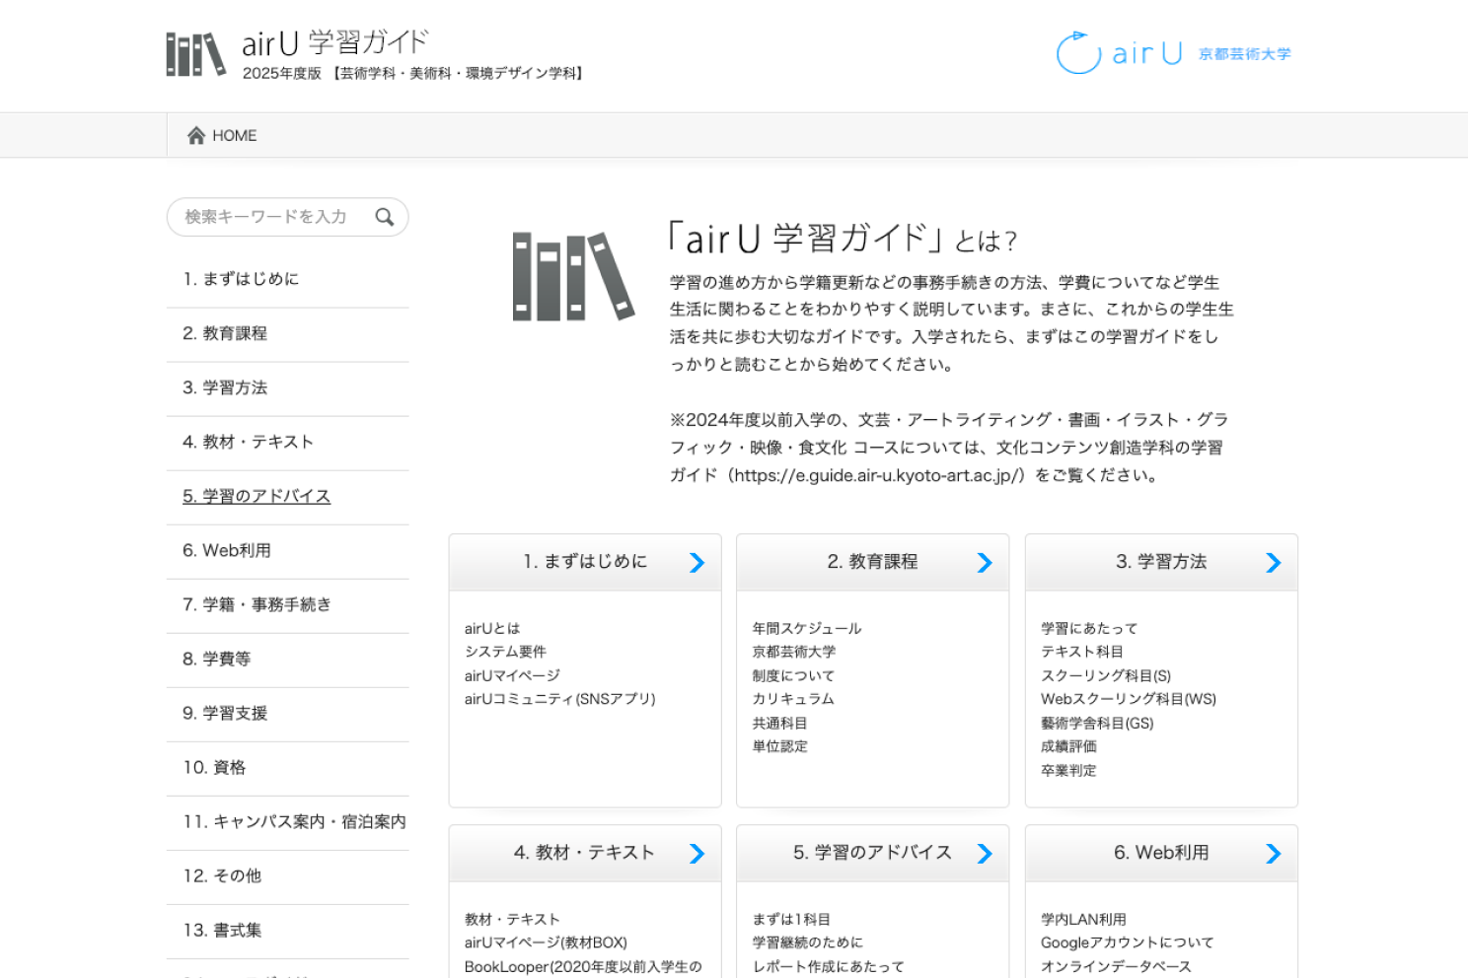Click the large books illustration beside the heading
This screenshot has width=1468, height=978.
[x=573, y=277]
